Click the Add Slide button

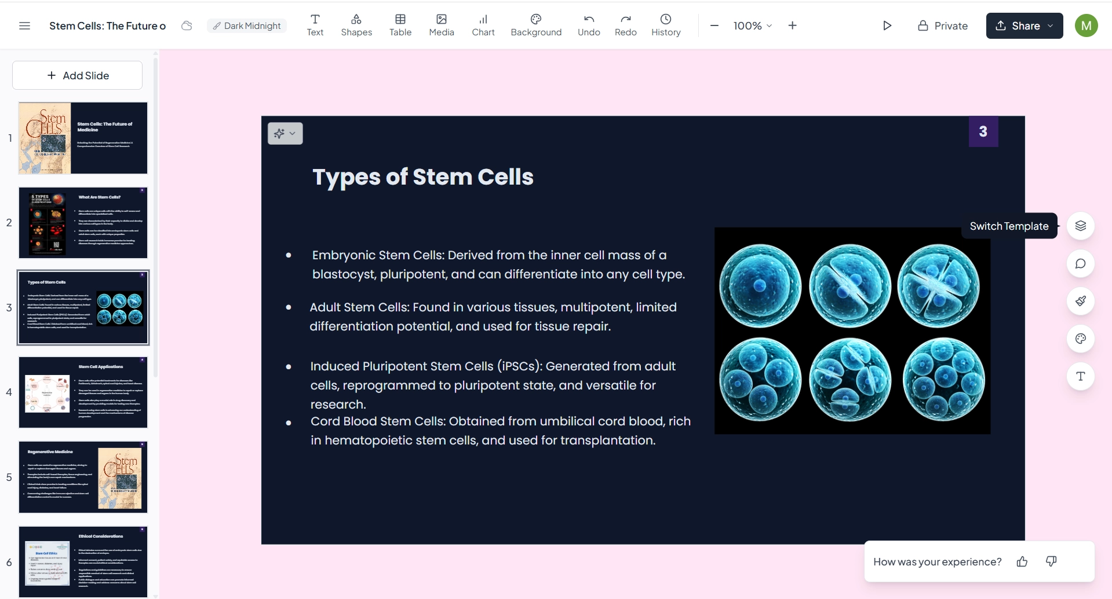pyautogui.click(x=78, y=76)
